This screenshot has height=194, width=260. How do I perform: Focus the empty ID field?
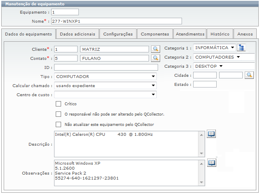pyautogui.click(x=106, y=67)
